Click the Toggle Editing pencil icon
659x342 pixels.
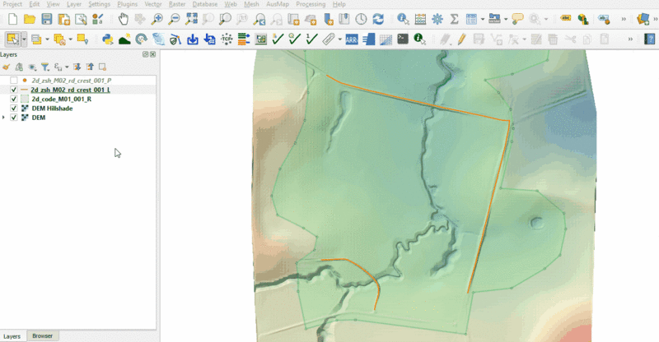(x=463, y=39)
